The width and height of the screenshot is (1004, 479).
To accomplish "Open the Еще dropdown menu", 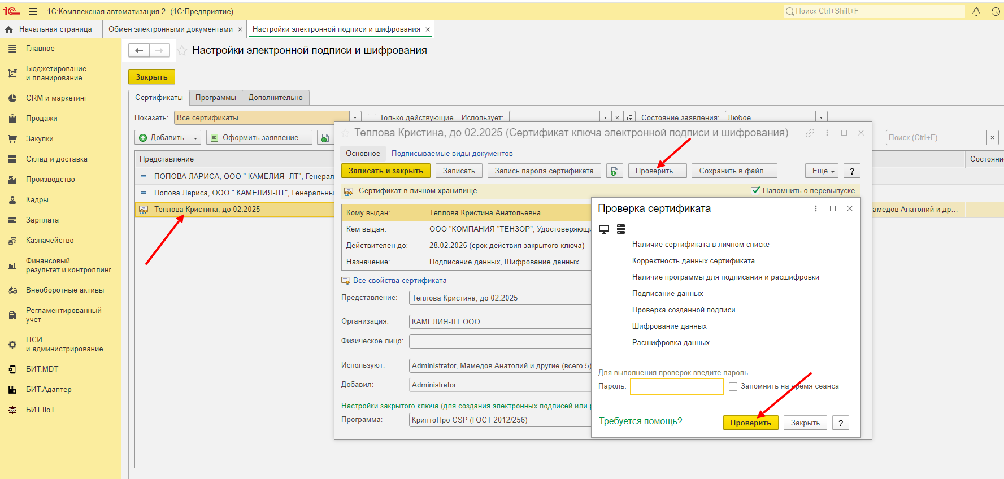I will coord(822,171).
